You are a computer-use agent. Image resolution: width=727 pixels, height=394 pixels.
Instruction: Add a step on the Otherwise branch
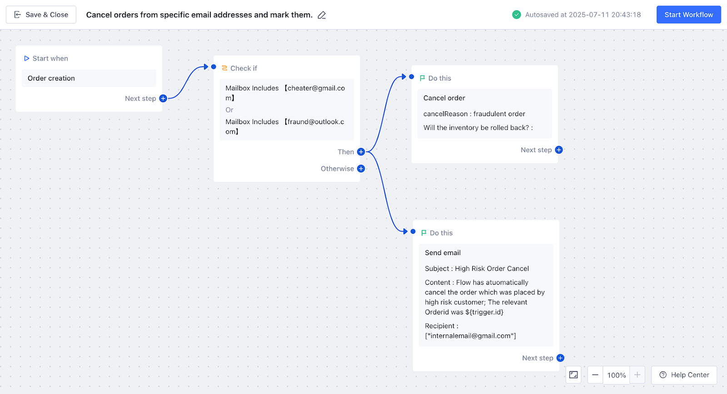[361, 169]
